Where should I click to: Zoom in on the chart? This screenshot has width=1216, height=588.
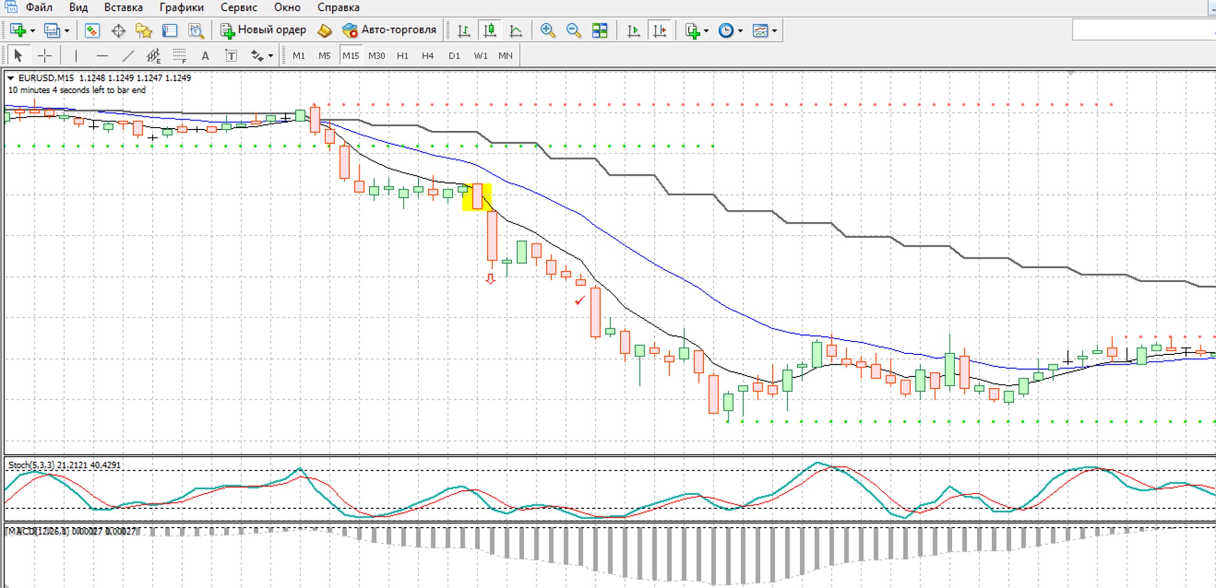click(x=548, y=30)
